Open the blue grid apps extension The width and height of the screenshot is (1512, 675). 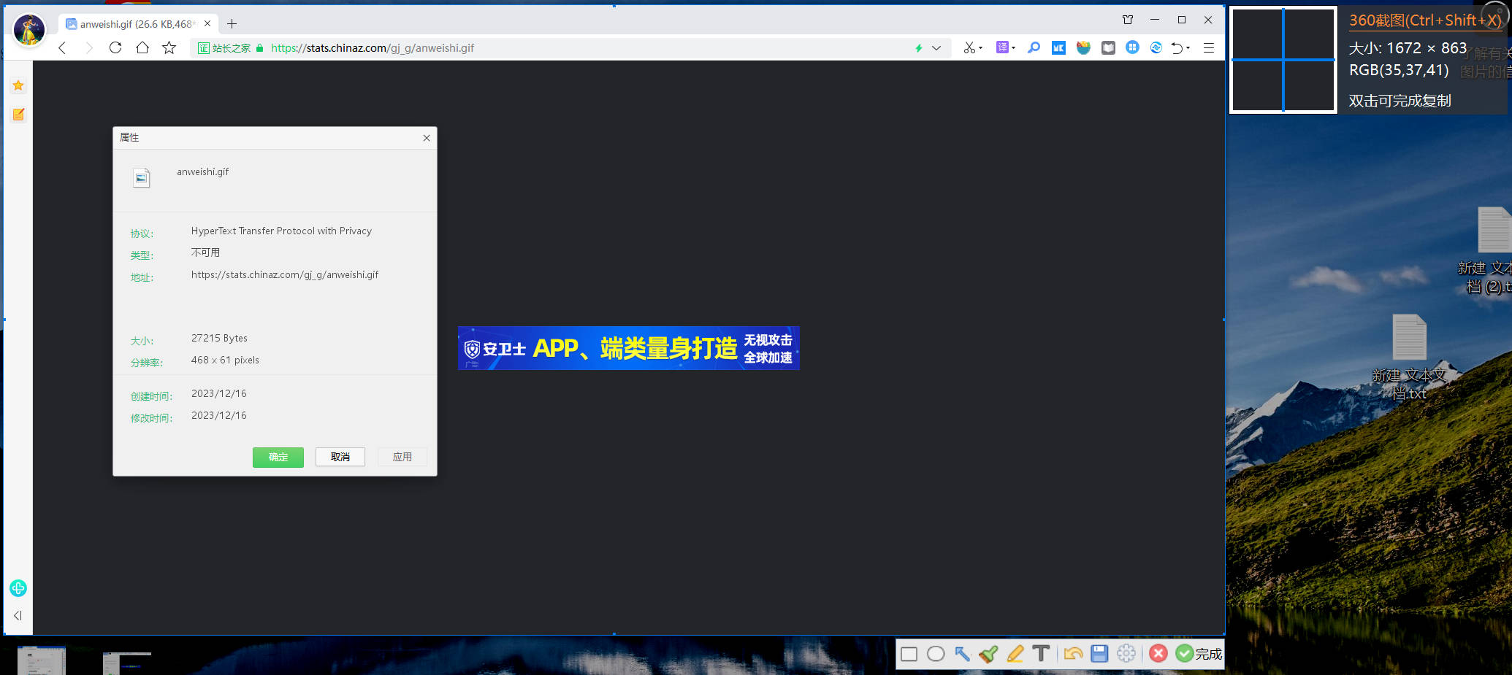1132,48
